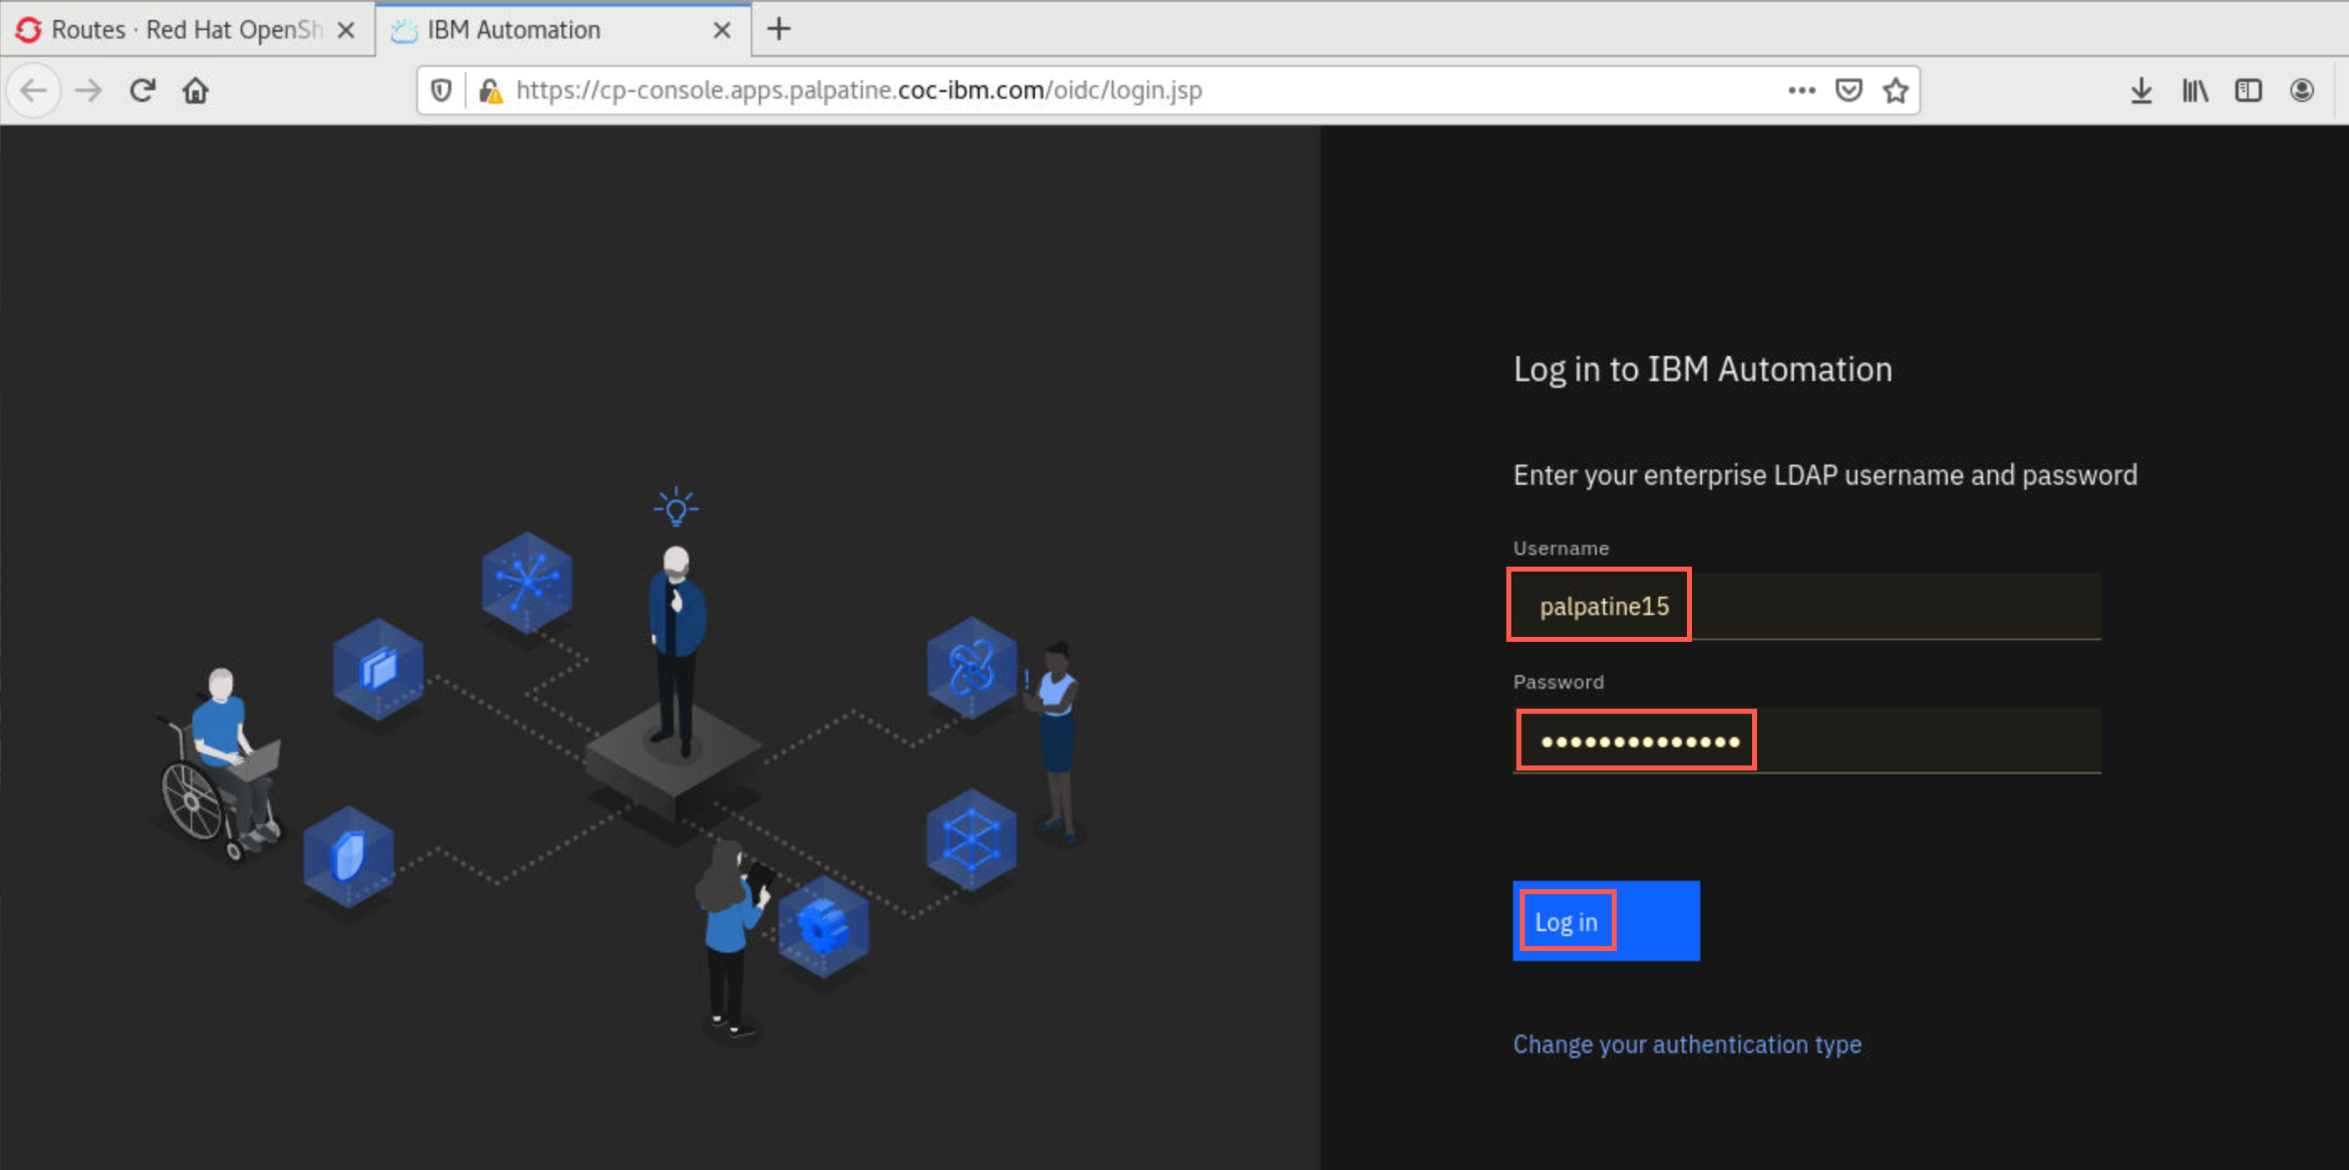Follow Change your authentication type link
This screenshot has height=1170, width=2349.
[1687, 1044]
